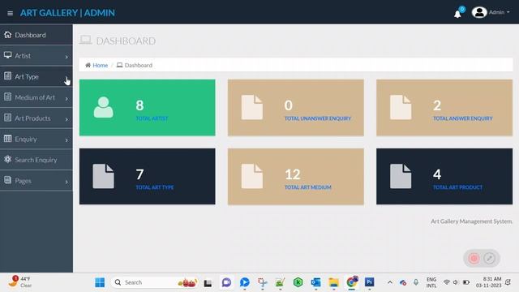The width and height of the screenshot is (519, 292).
Task: Select the Artist sidebar menu item
Action: 36,56
